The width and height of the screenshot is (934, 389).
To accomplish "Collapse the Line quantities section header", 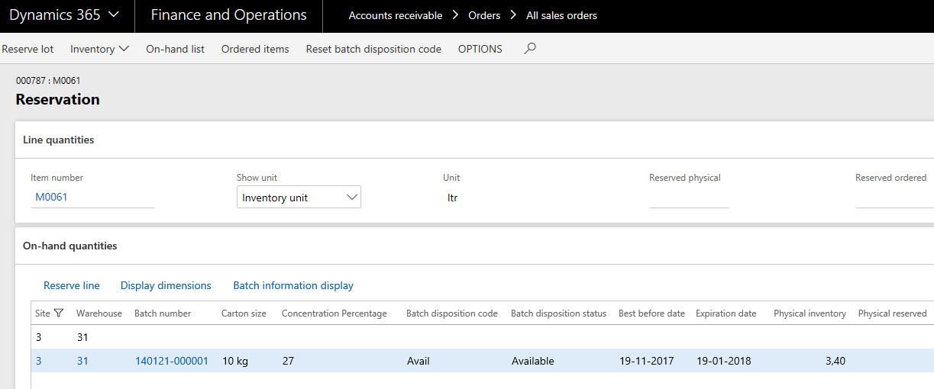I will coord(59,140).
